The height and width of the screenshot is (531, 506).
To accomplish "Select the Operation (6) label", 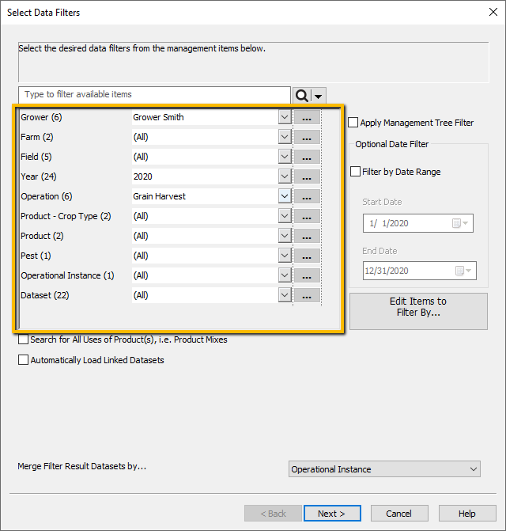I will coord(47,196).
